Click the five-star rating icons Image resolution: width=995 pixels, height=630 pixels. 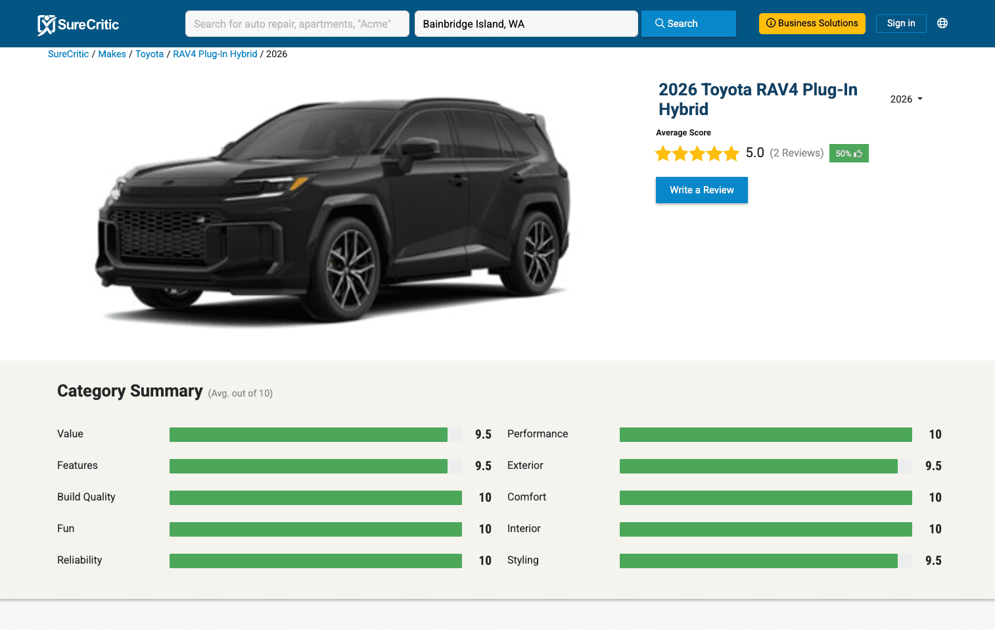pos(697,154)
